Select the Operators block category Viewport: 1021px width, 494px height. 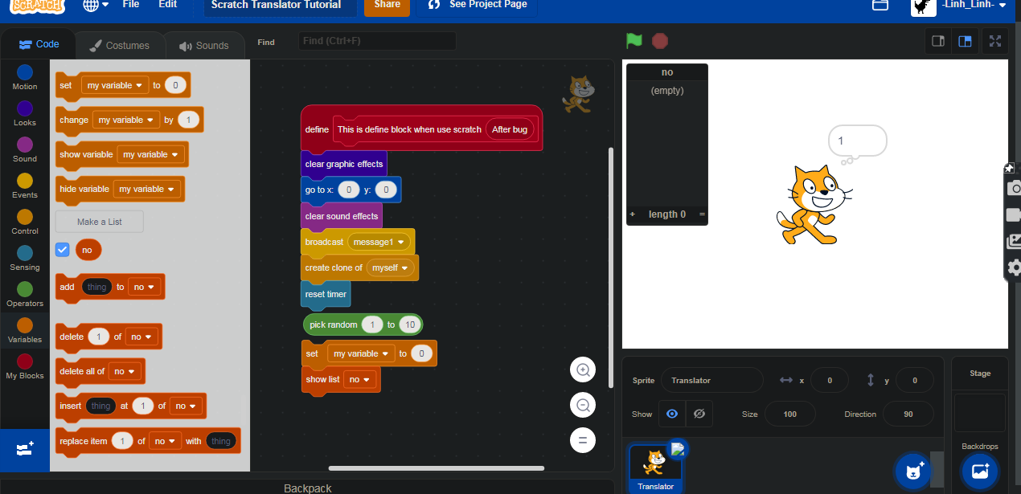[24, 297]
